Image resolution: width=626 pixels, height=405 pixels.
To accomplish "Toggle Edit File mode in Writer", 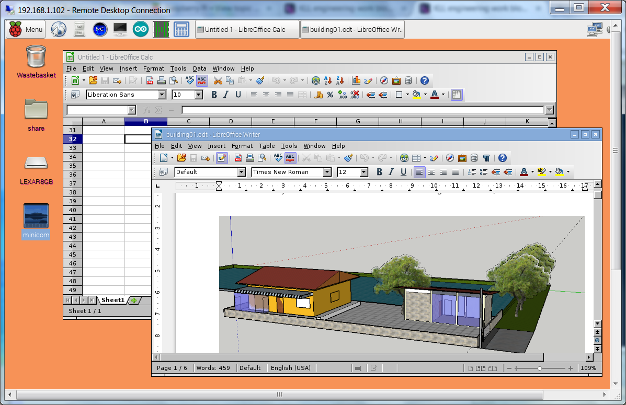I will 222,158.
